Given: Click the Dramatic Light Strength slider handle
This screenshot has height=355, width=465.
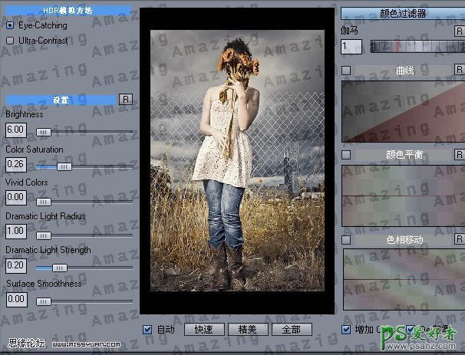Looking at the screenshot, I should pyautogui.click(x=58, y=267).
